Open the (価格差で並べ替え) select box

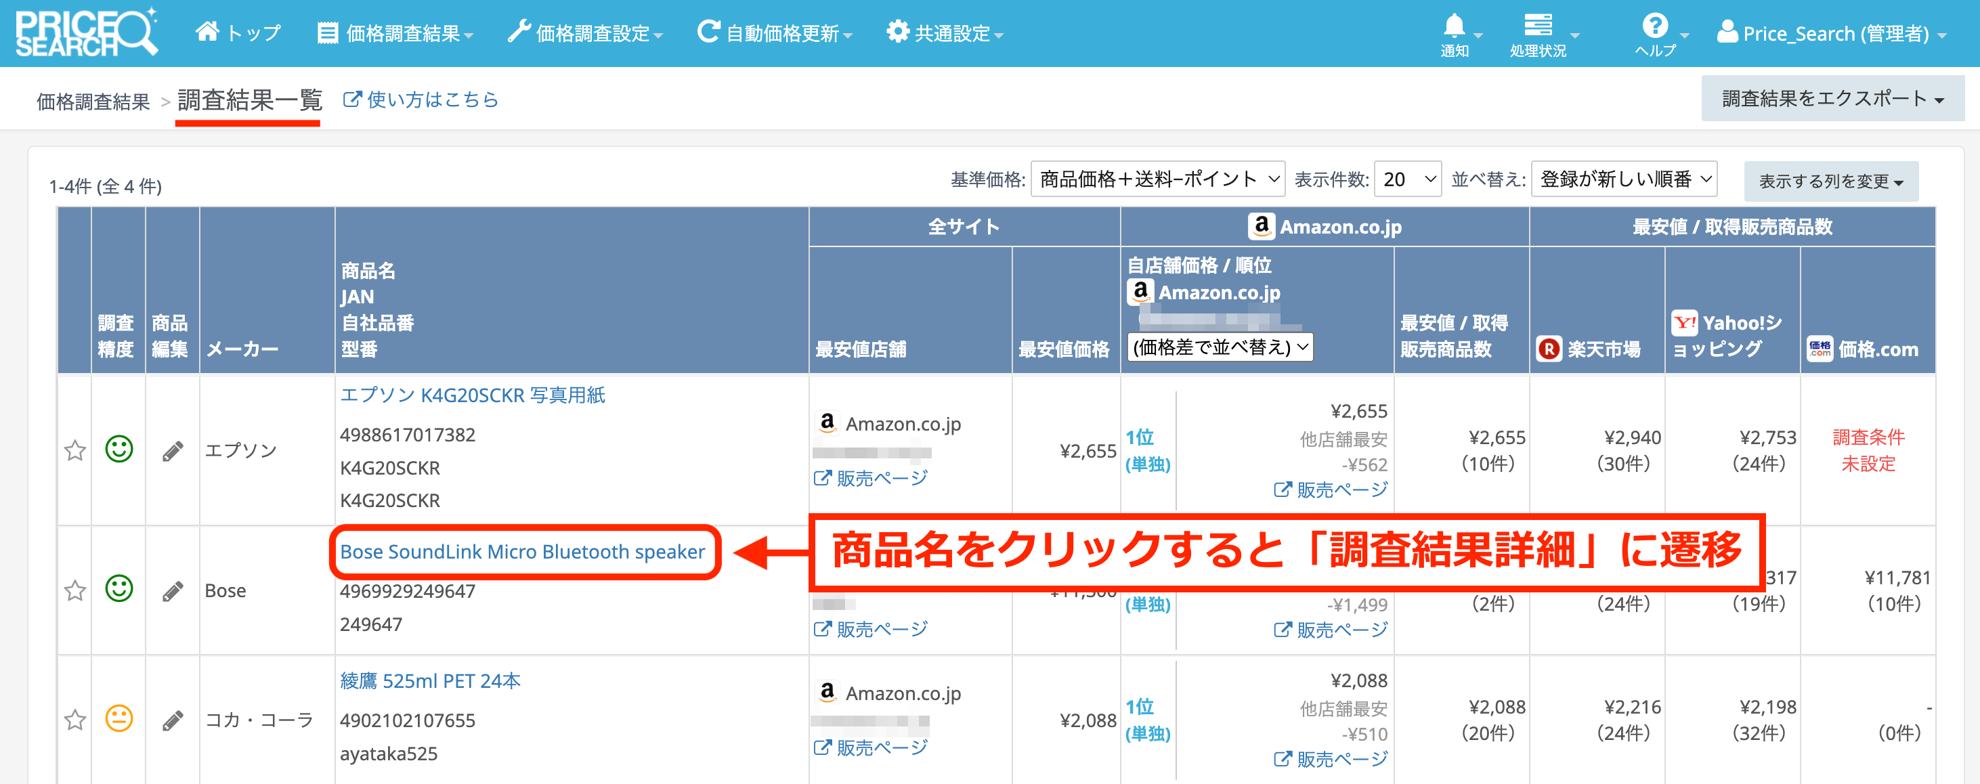[1220, 347]
